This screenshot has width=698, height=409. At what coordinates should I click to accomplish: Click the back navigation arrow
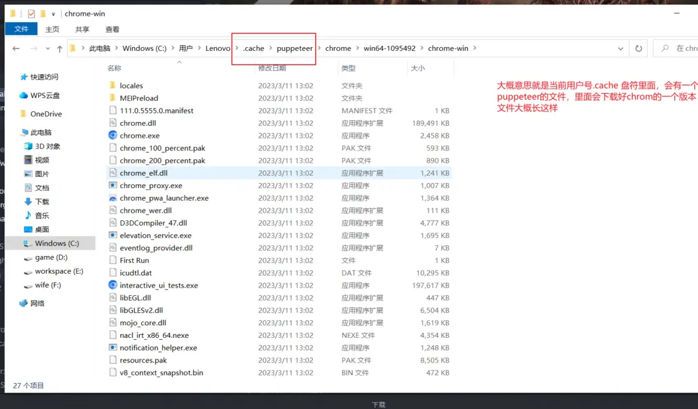(16, 48)
